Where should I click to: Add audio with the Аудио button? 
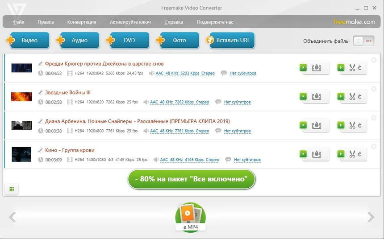point(78,40)
